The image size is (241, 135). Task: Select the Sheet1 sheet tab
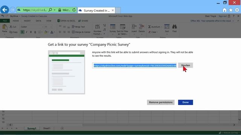[47, 128]
